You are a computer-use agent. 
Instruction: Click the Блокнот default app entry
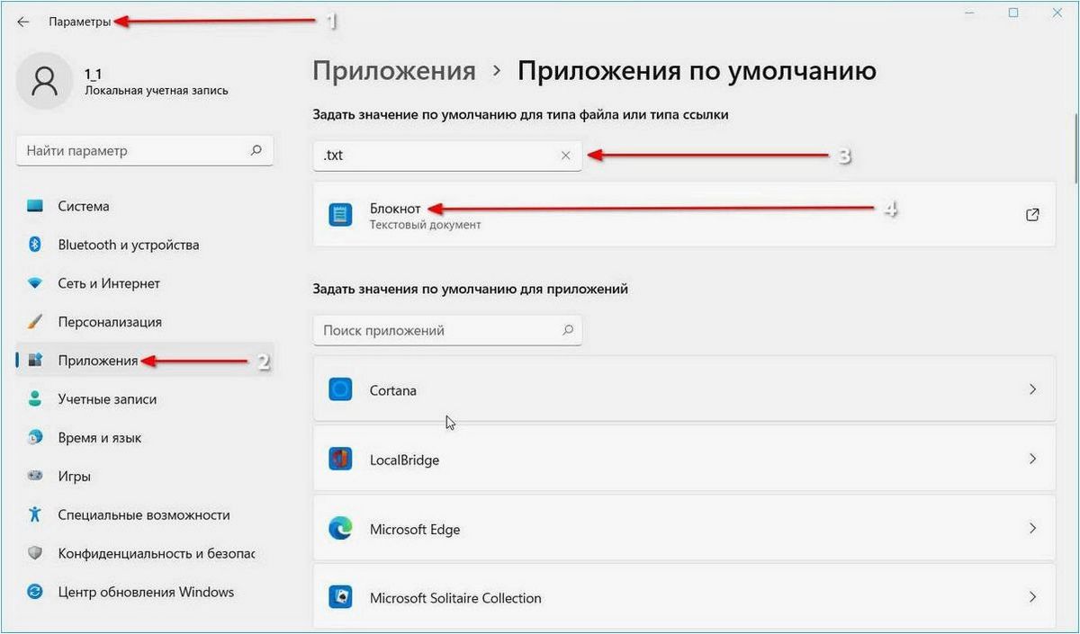tap(684, 215)
